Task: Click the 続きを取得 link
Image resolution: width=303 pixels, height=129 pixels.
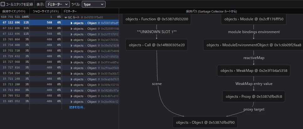Action: [77, 107]
